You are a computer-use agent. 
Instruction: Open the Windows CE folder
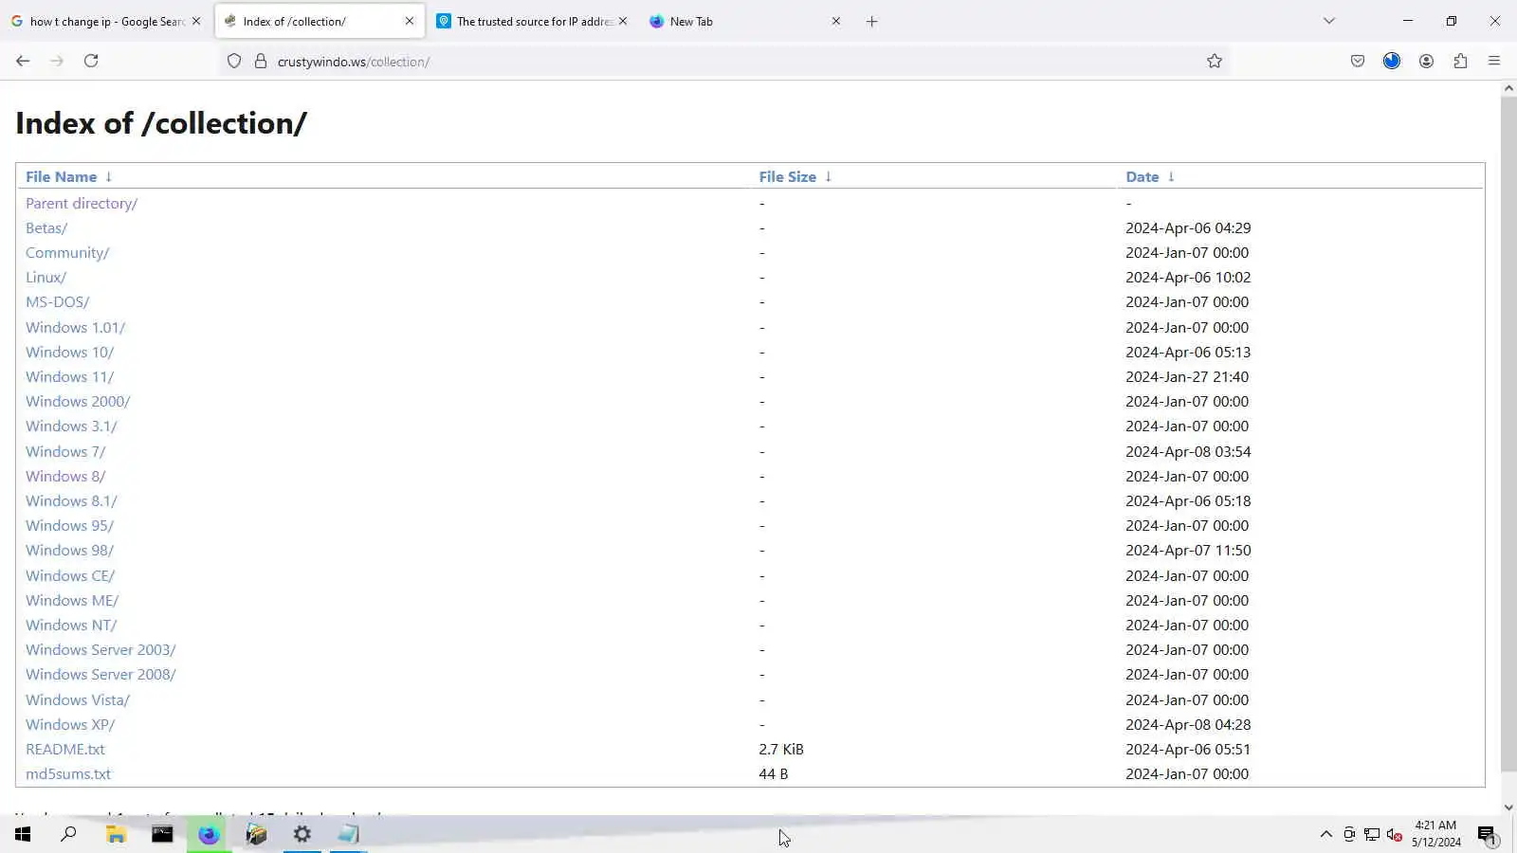(70, 576)
